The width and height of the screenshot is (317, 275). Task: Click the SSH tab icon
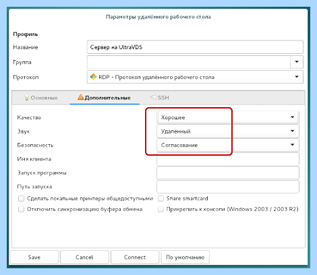click(x=154, y=97)
